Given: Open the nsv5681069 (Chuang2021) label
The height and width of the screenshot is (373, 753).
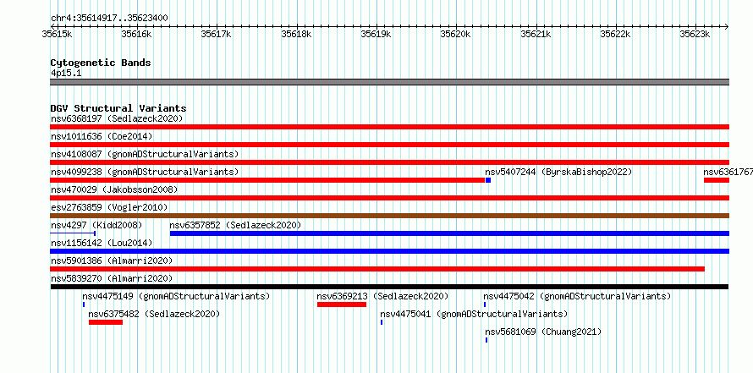Looking at the screenshot, I should [x=543, y=332].
